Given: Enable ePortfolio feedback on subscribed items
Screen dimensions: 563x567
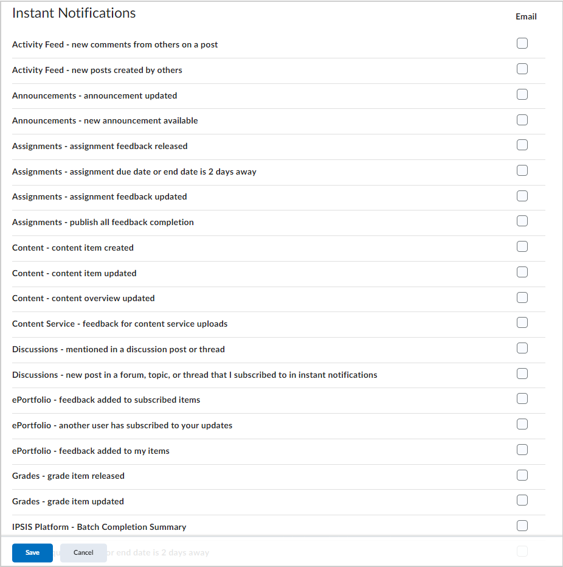Looking at the screenshot, I should click(x=522, y=398).
